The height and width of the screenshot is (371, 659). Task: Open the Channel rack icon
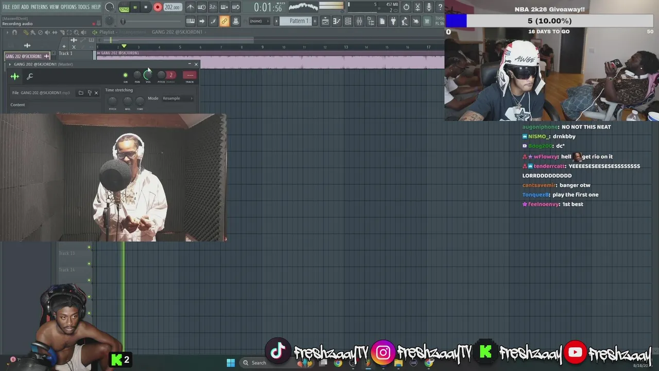(x=348, y=21)
